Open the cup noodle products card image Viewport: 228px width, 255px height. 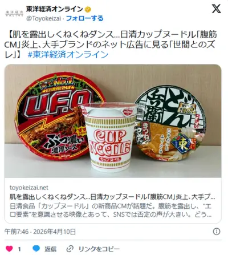coord(113,121)
